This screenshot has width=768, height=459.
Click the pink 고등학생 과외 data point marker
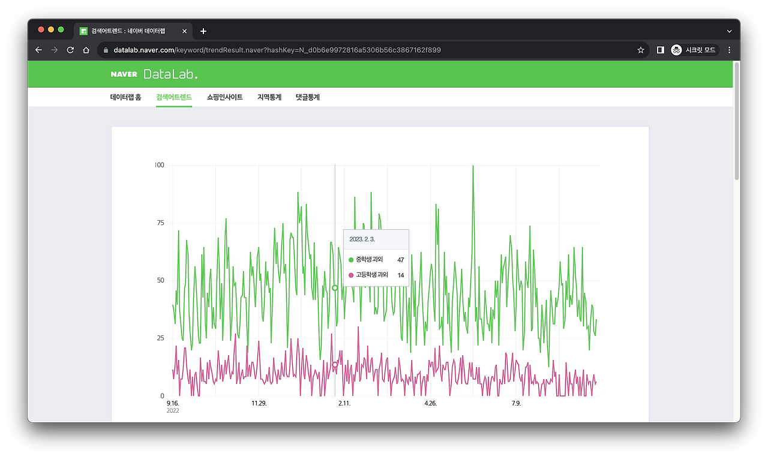click(335, 364)
